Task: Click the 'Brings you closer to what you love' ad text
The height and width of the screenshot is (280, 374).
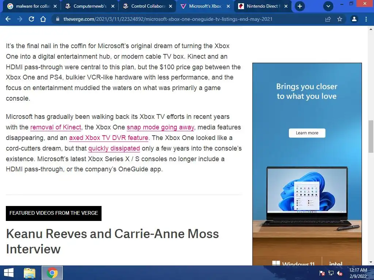Action: click(307, 91)
